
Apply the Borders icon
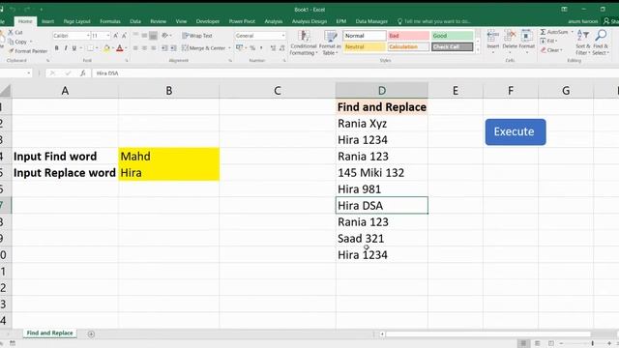(90, 48)
